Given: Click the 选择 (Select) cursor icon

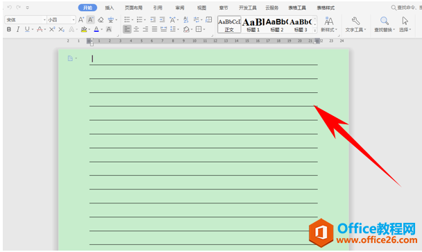Looking at the screenshot, I should [x=405, y=24].
